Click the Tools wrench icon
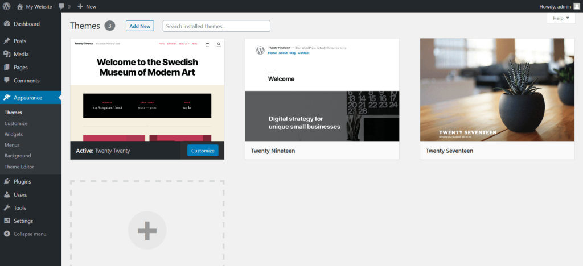The height and width of the screenshot is (266, 583). (7, 208)
